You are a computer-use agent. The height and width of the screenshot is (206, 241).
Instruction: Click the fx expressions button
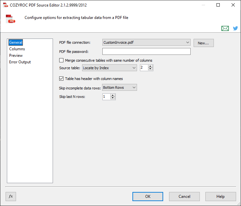11,196
